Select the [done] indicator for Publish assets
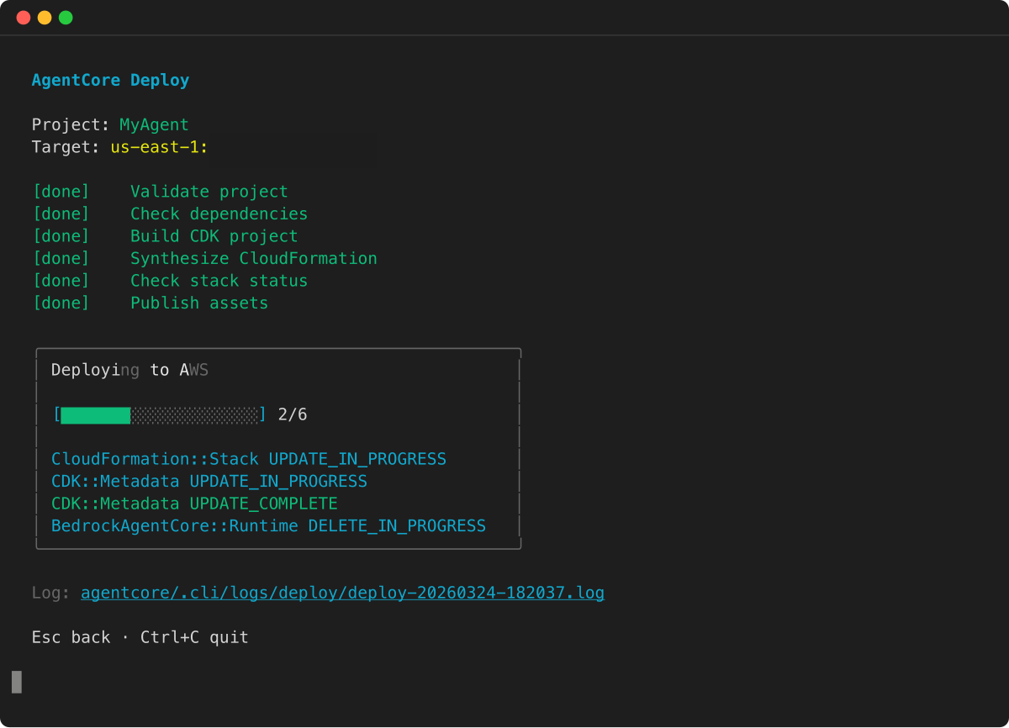The height and width of the screenshot is (728, 1009). coord(61,303)
